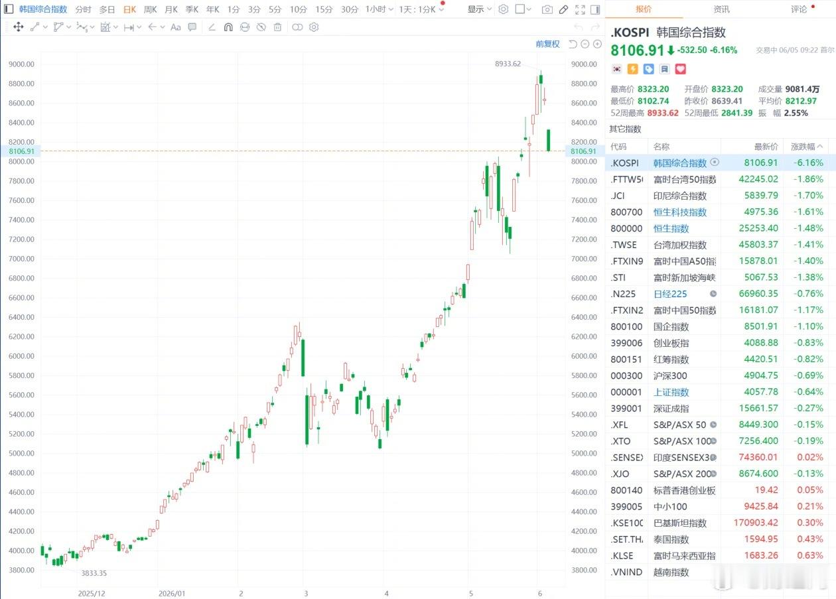Viewport: 836px width, 599px height.
Task: Click the lock drawings icon
Action: coord(245,27)
